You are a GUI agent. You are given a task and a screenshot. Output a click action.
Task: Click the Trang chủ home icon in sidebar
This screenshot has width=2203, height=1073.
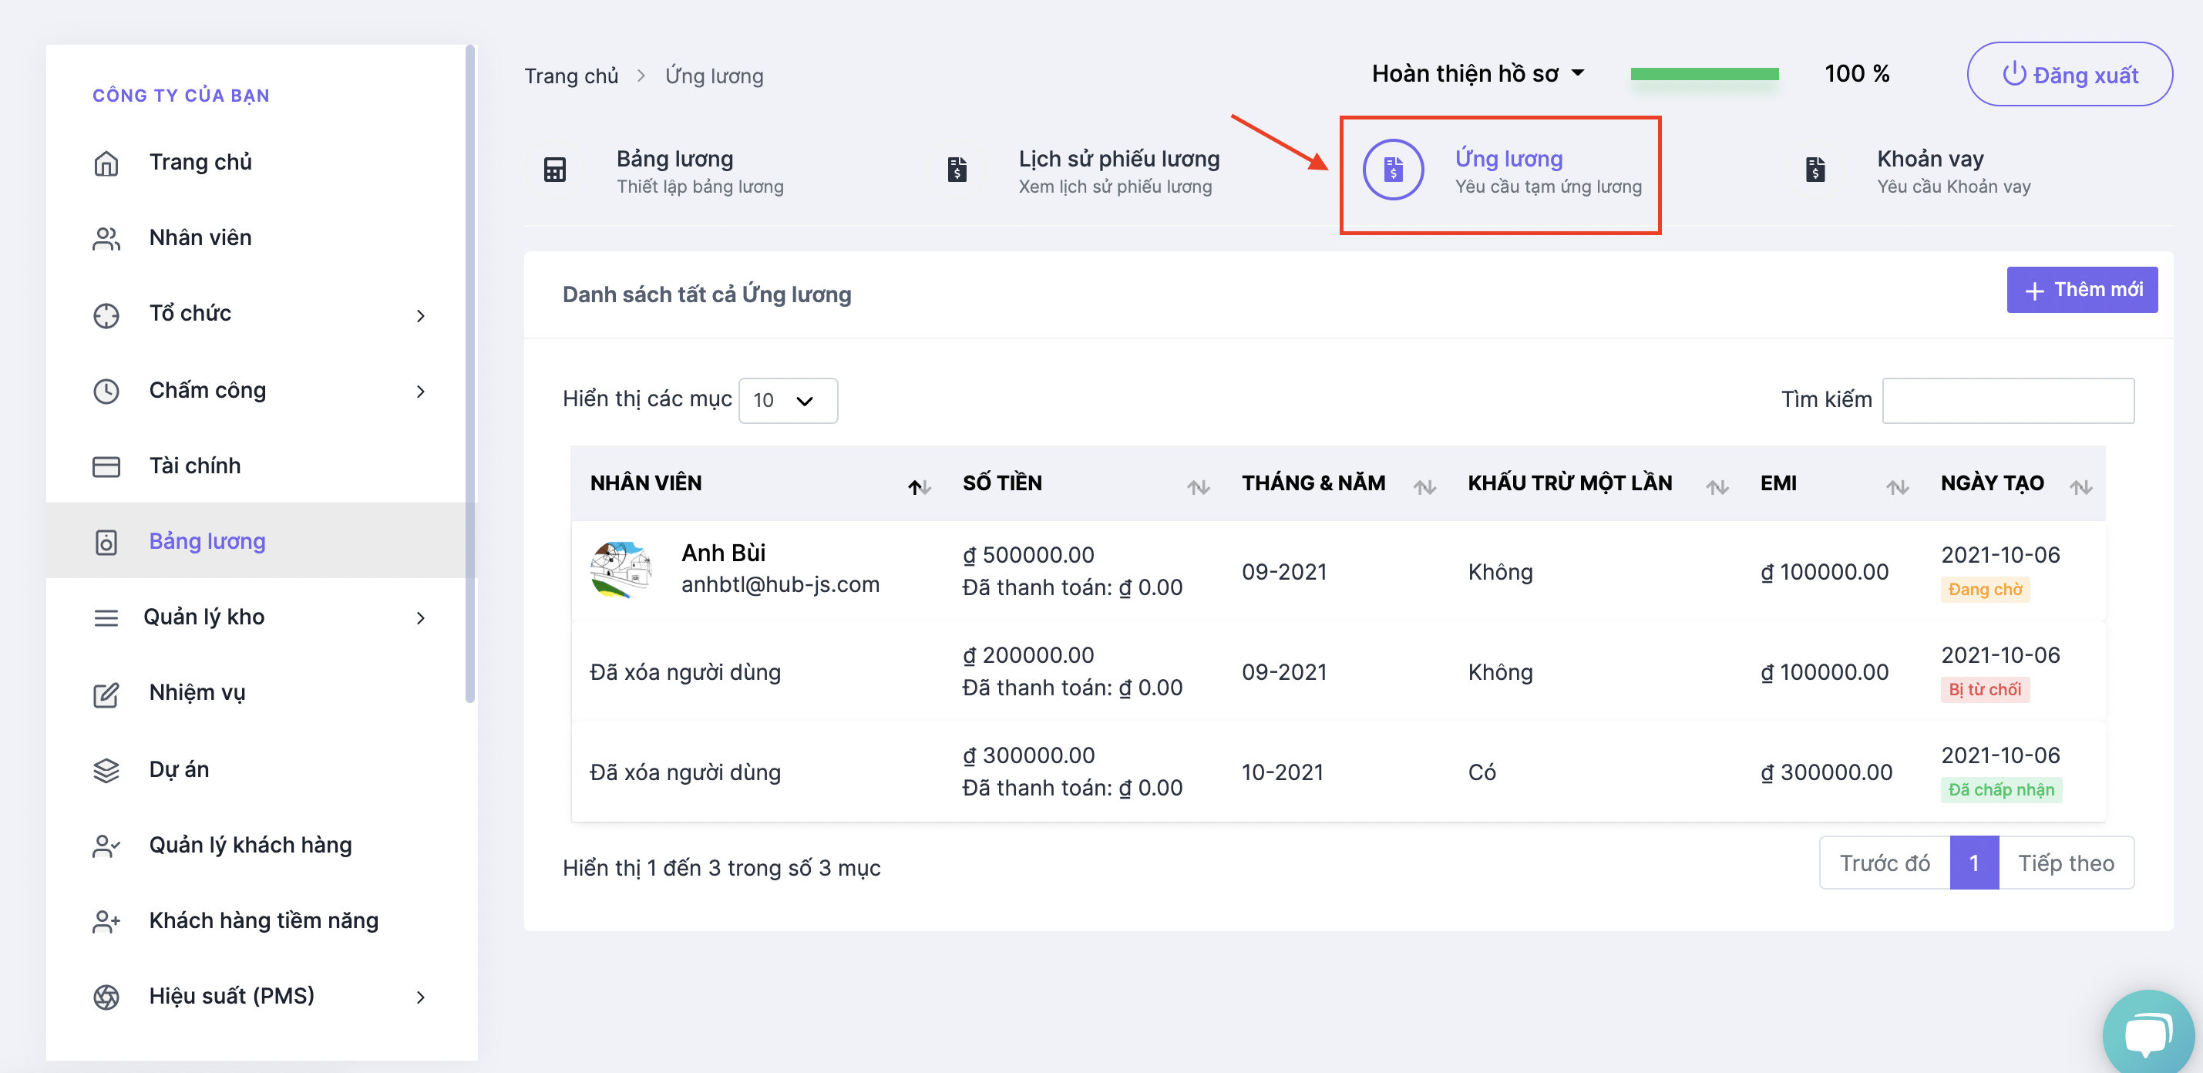click(x=106, y=163)
